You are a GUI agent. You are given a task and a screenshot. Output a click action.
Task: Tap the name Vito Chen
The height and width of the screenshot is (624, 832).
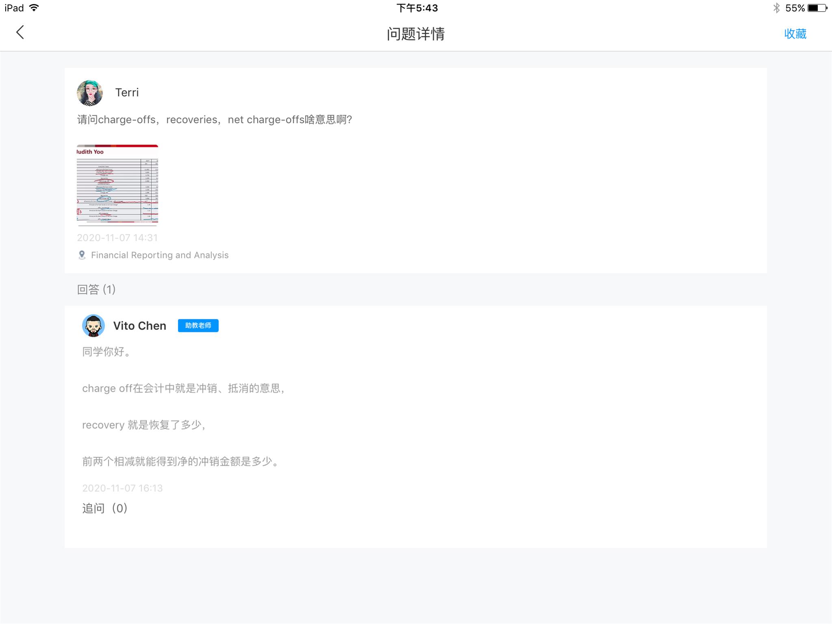tap(139, 326)
